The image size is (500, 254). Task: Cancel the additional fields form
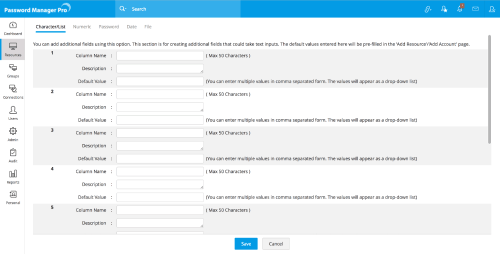coord(276,243)
